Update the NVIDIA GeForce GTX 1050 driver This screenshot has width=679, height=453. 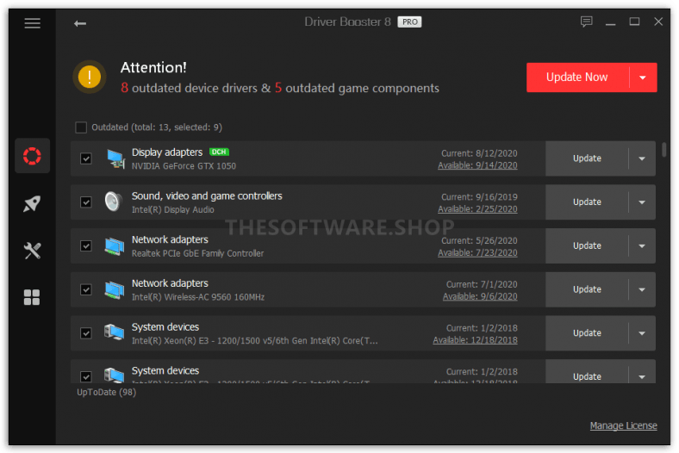pyautogui.click(x=587, y=158)
